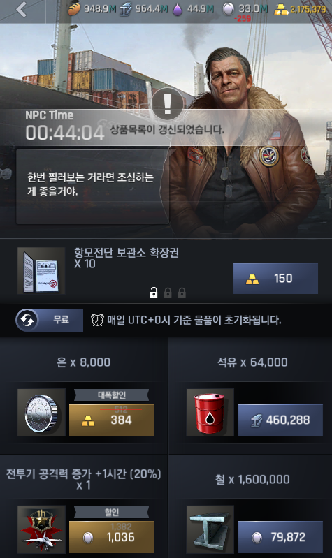Tap the food bread resource icon
The height and width of the screenshot is (558, 332).
click(75, 9)
